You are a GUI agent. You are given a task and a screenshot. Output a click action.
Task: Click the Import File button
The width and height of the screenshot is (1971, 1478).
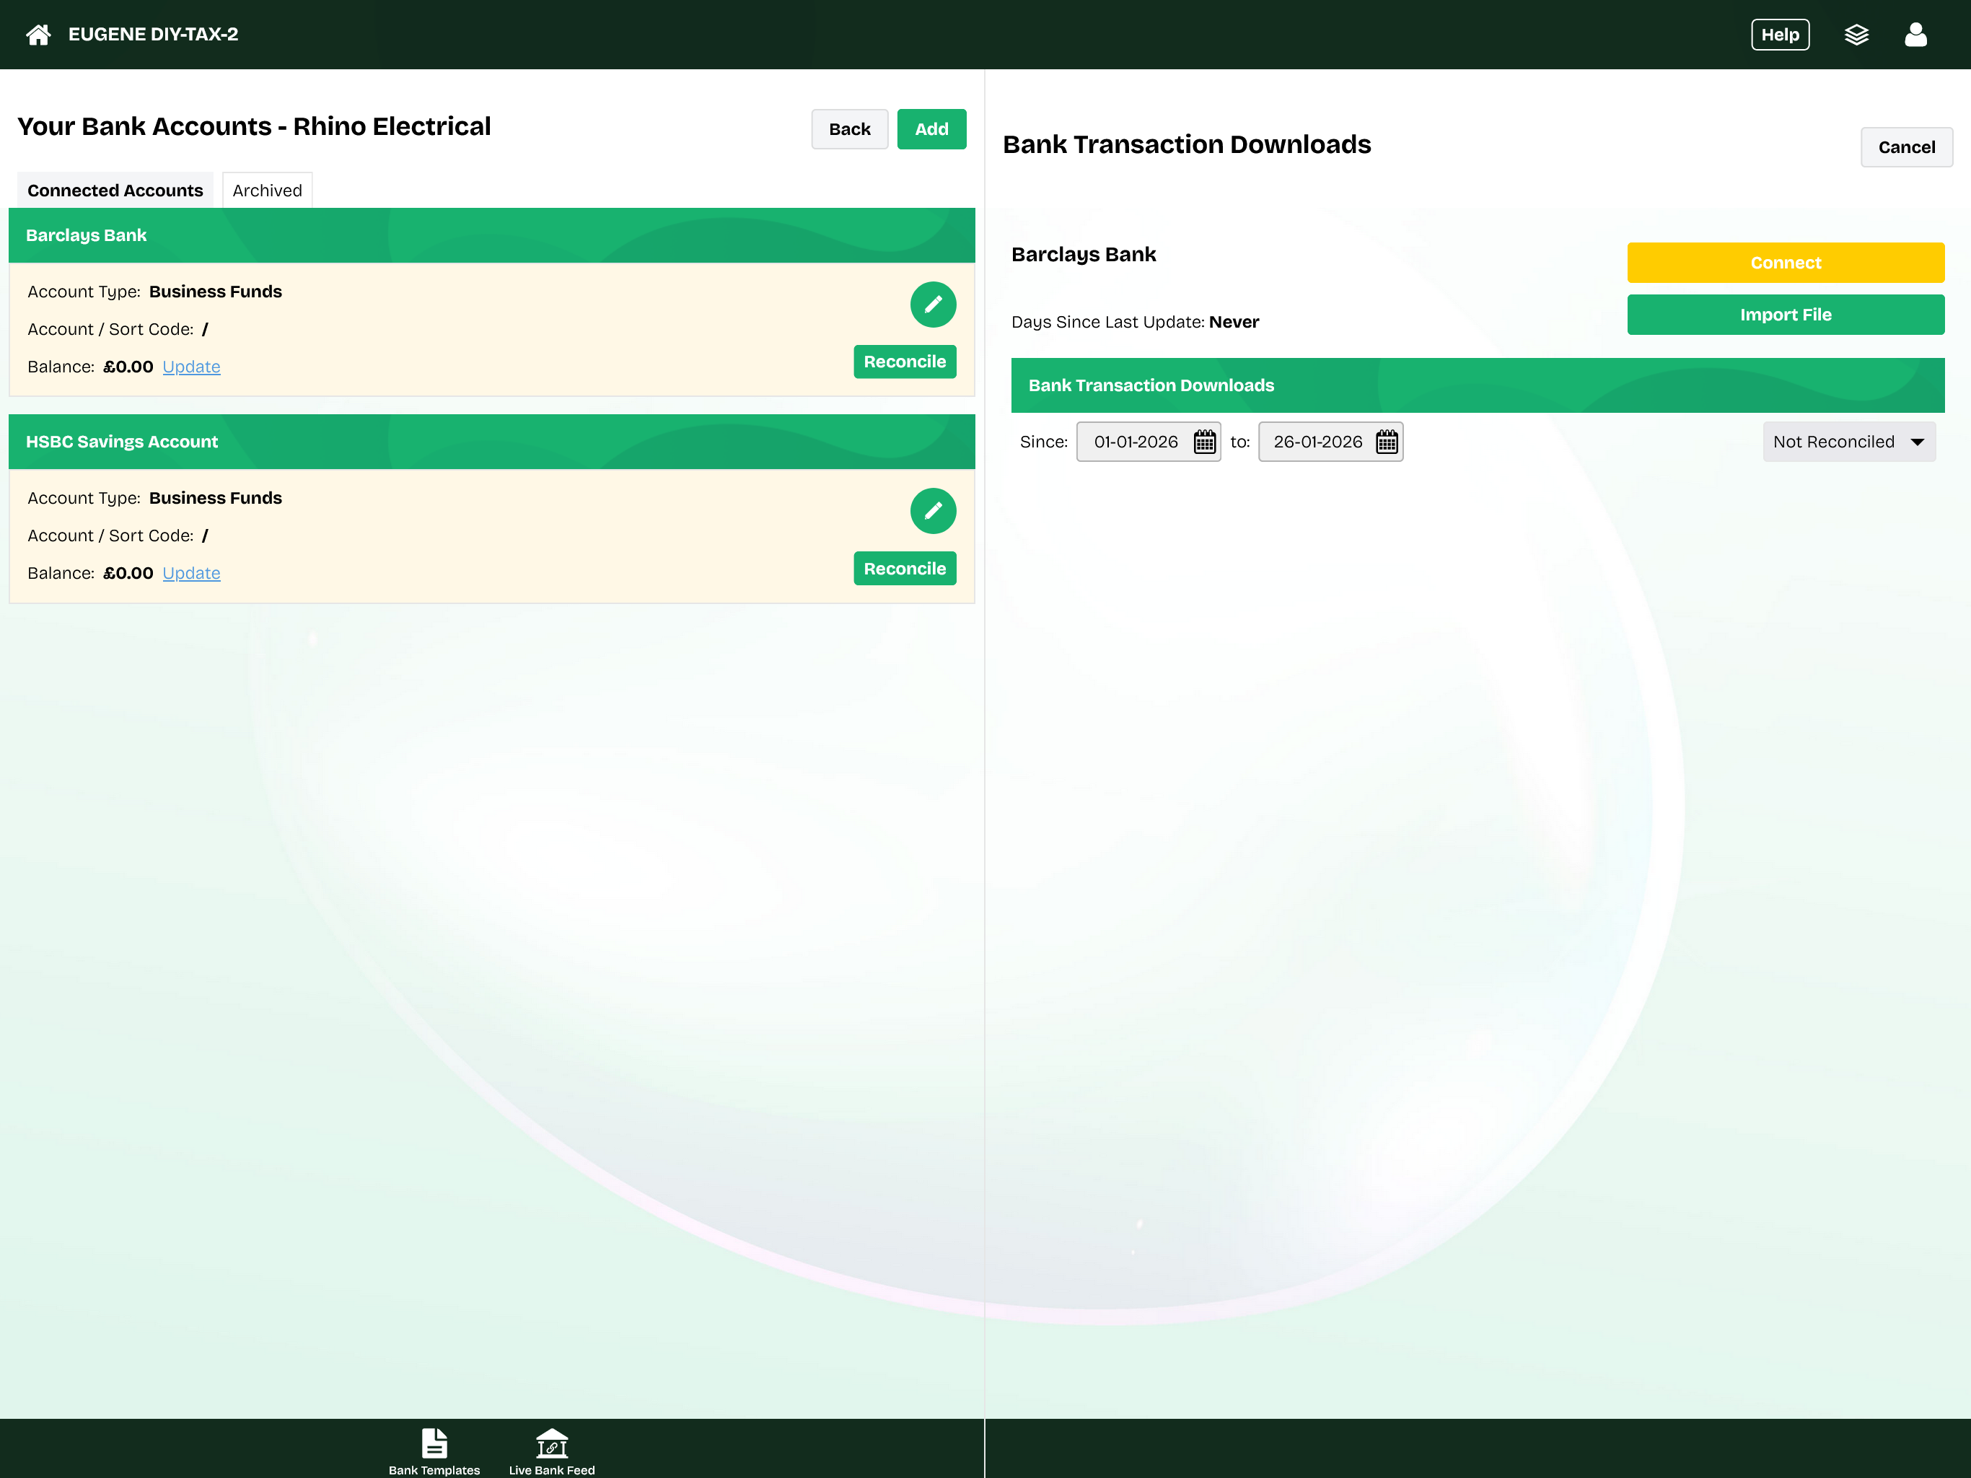coord(1786,315)
